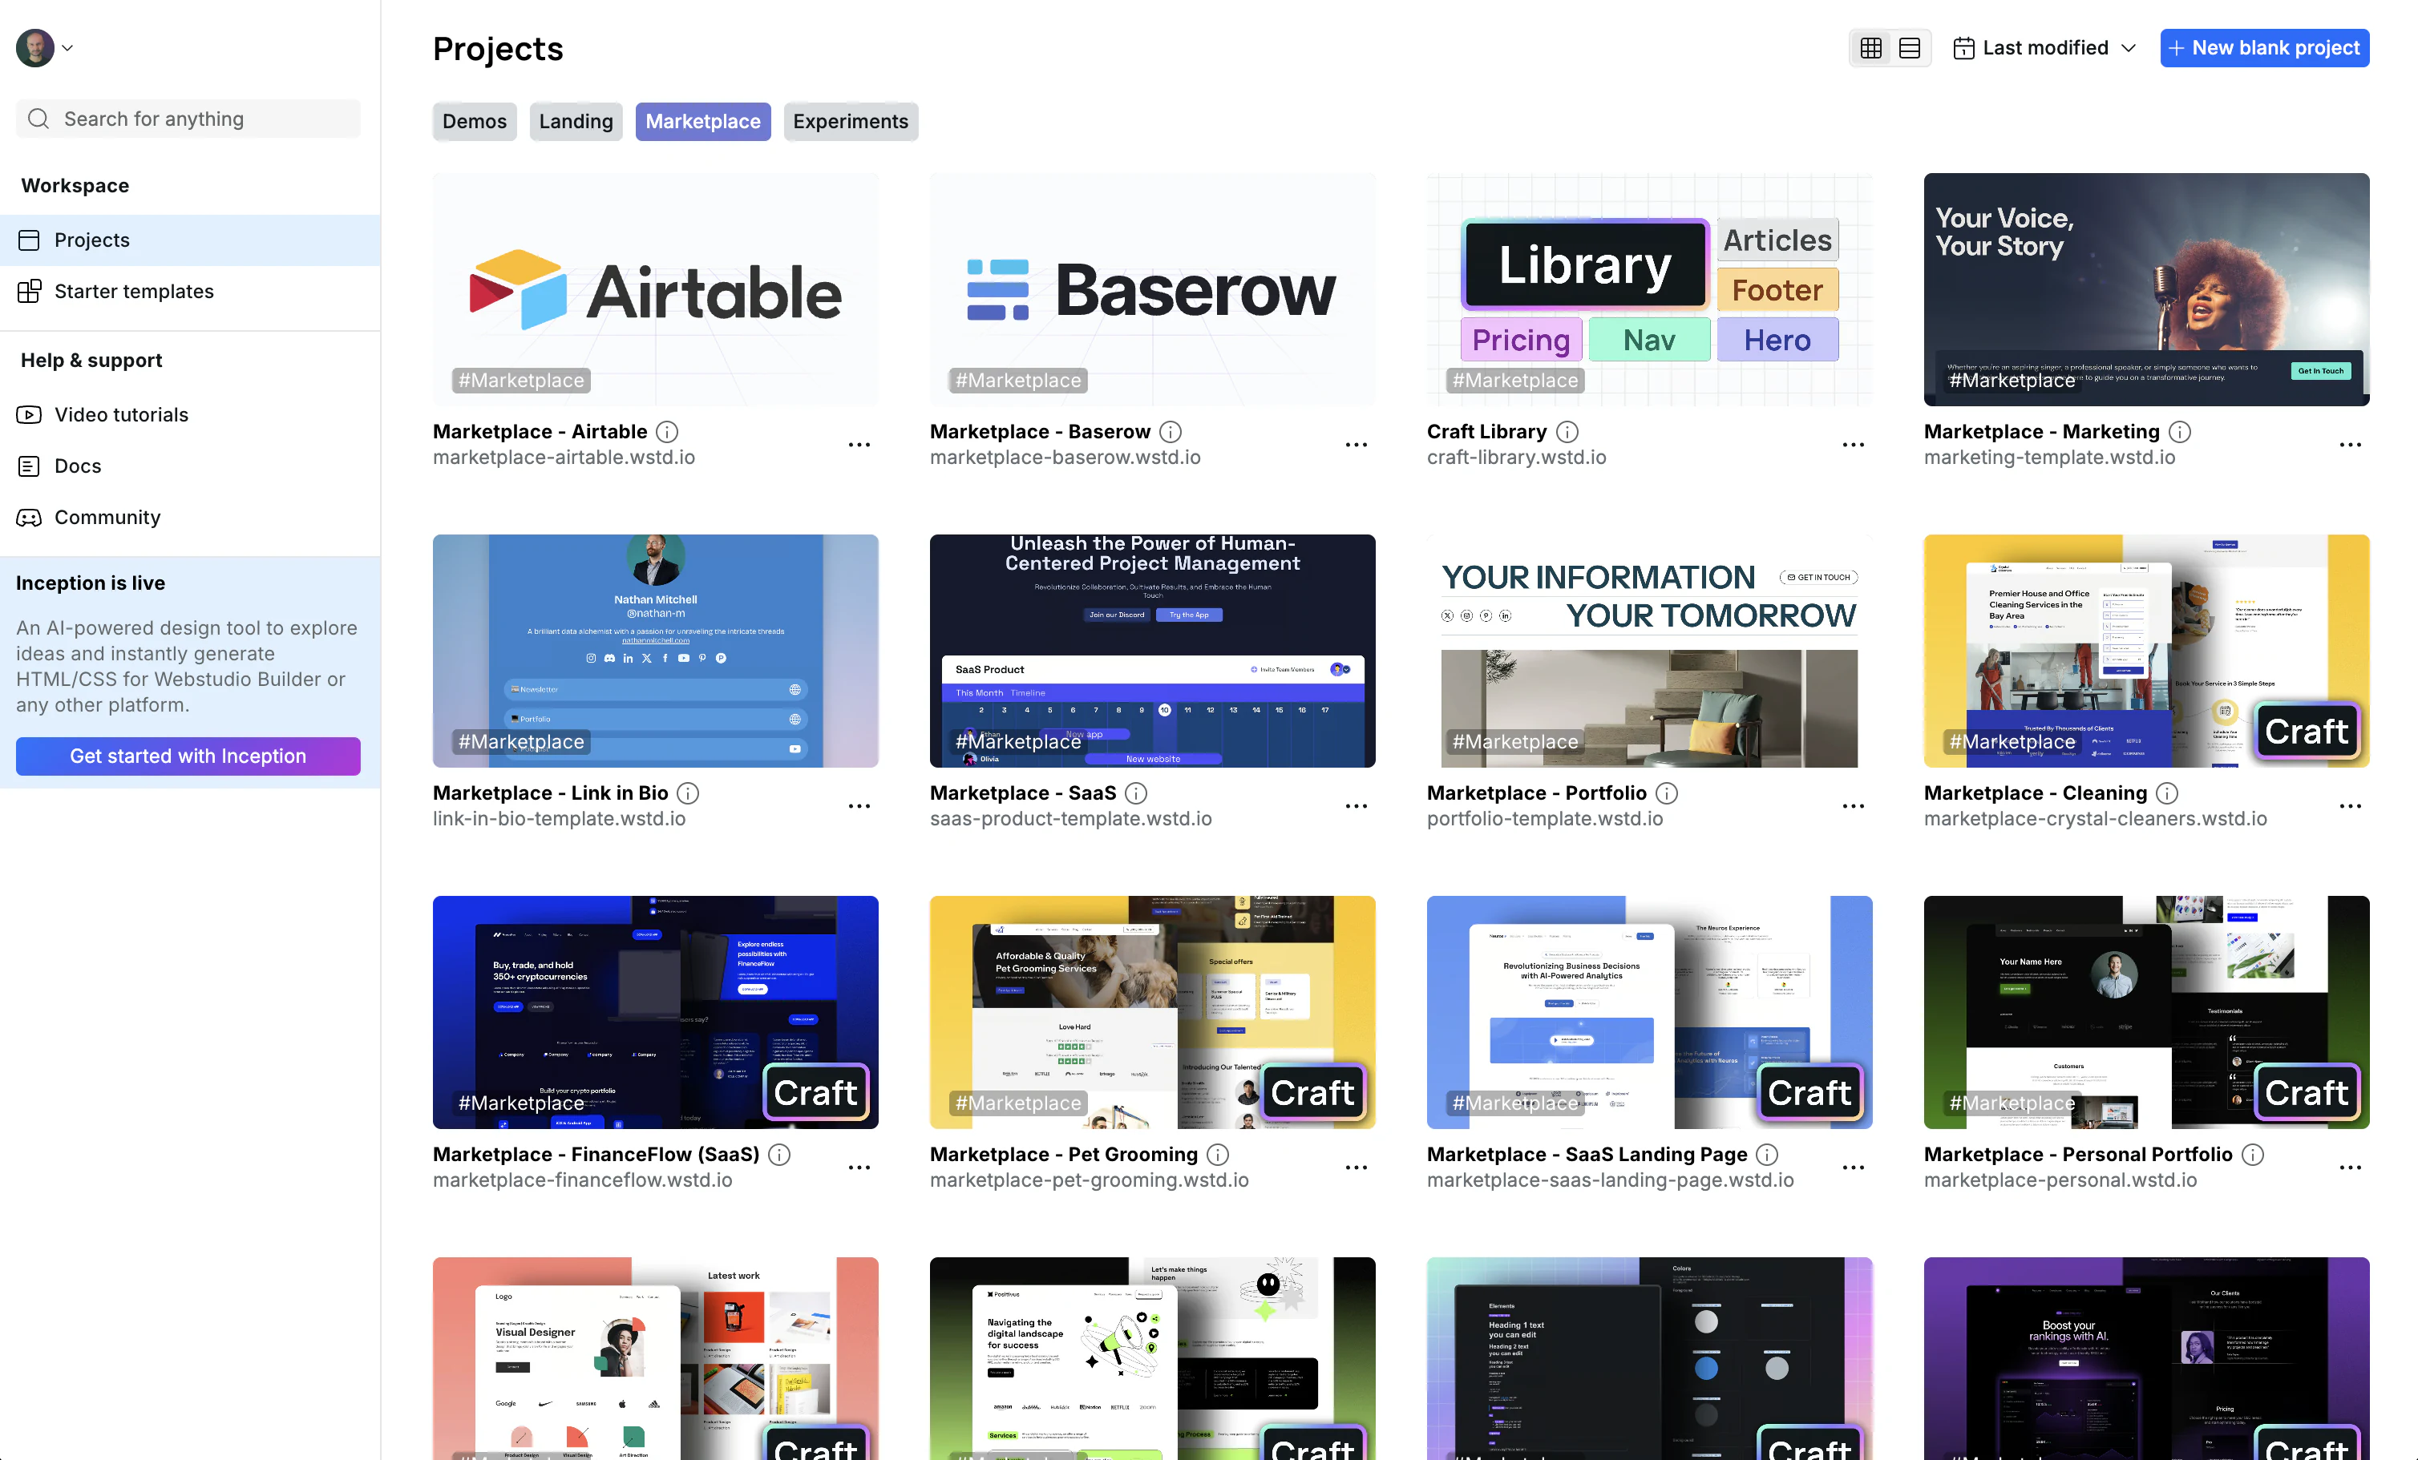Show info for Craft Library project
The image size is (2418, 1460).
(x=1567, y=431)
